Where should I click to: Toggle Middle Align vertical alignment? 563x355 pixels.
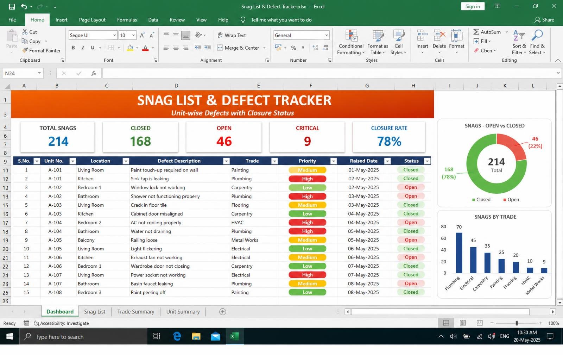(x=176, y=35)
